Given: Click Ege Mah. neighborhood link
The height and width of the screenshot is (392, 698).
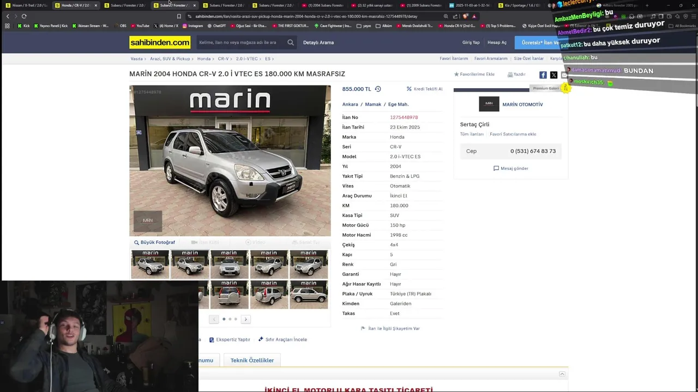Looking at the screenshot, I should click(x=398, y=105).
